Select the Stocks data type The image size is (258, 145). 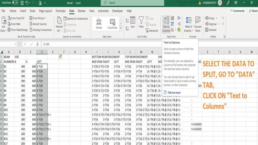[x=99, y=24]
